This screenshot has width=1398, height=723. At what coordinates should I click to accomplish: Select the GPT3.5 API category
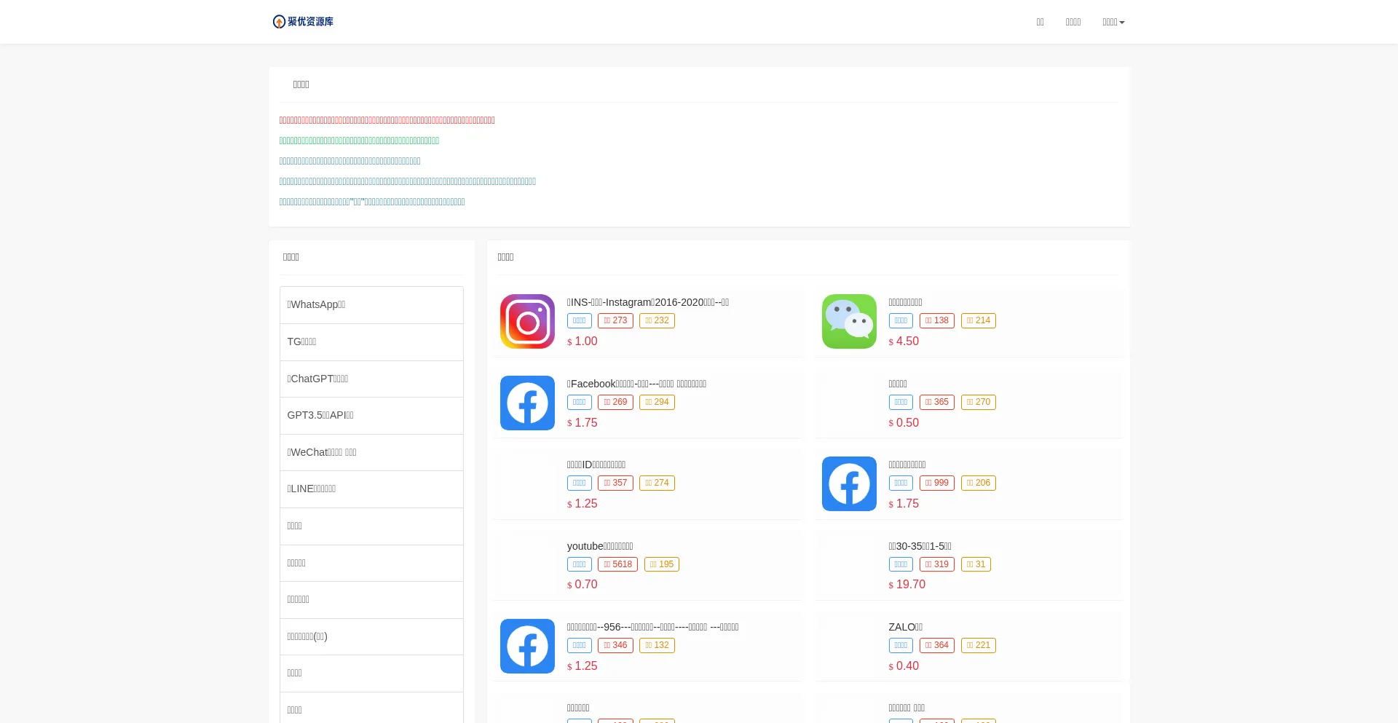coord(371,416)
